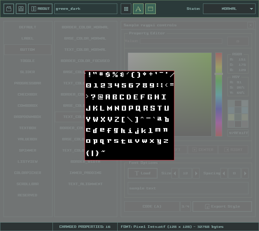Screen dimensions: 259x231
Task: Click the rainbow hue slider bar
Action: pos(218,94)
